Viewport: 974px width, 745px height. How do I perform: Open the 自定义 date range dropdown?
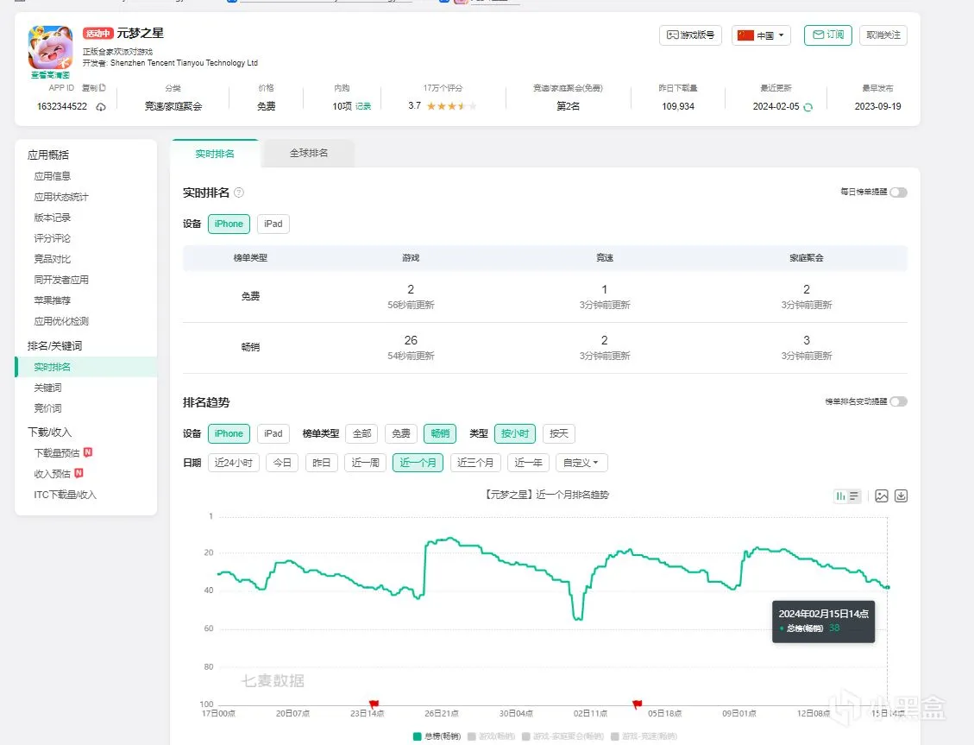coord(581,463)
